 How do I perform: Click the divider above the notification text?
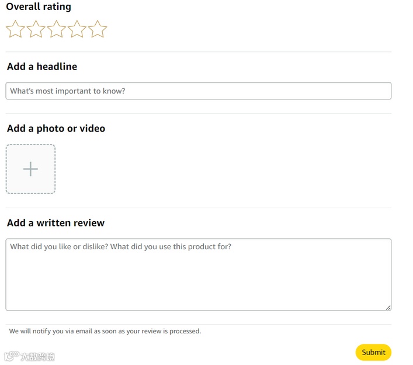coord(198,325)
